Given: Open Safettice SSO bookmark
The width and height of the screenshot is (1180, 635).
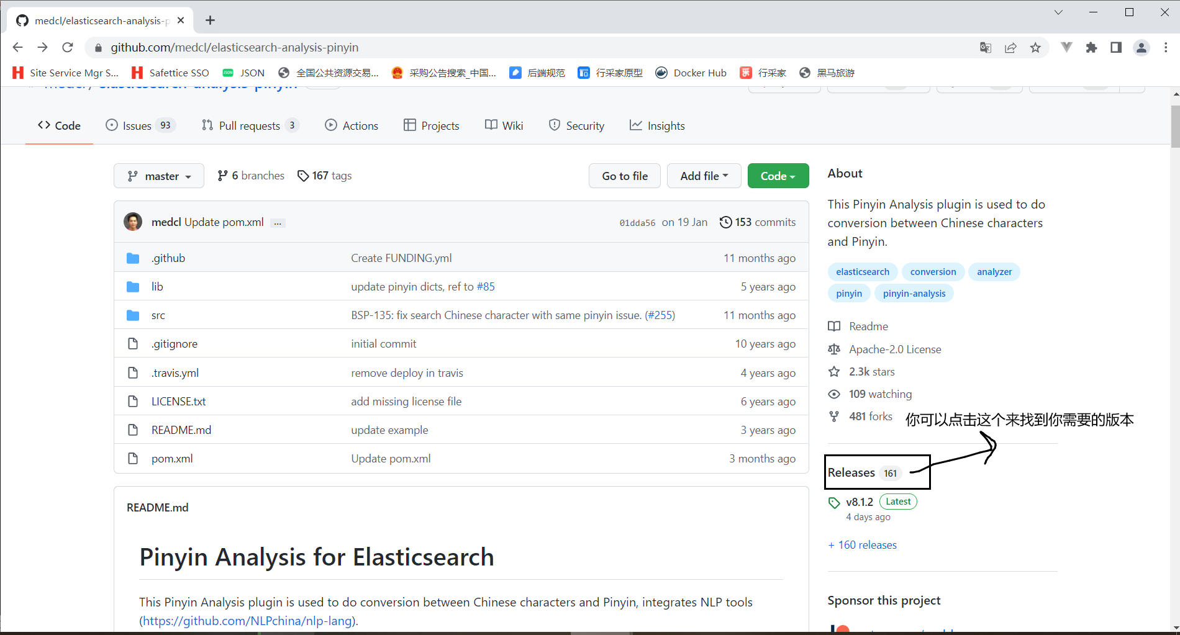Looking at the screenshot, I should click(170, 73).
